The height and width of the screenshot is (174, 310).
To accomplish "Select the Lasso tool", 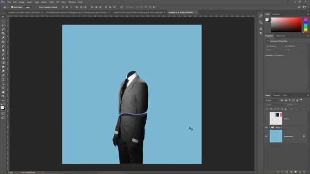I will [x=3, y=25].
